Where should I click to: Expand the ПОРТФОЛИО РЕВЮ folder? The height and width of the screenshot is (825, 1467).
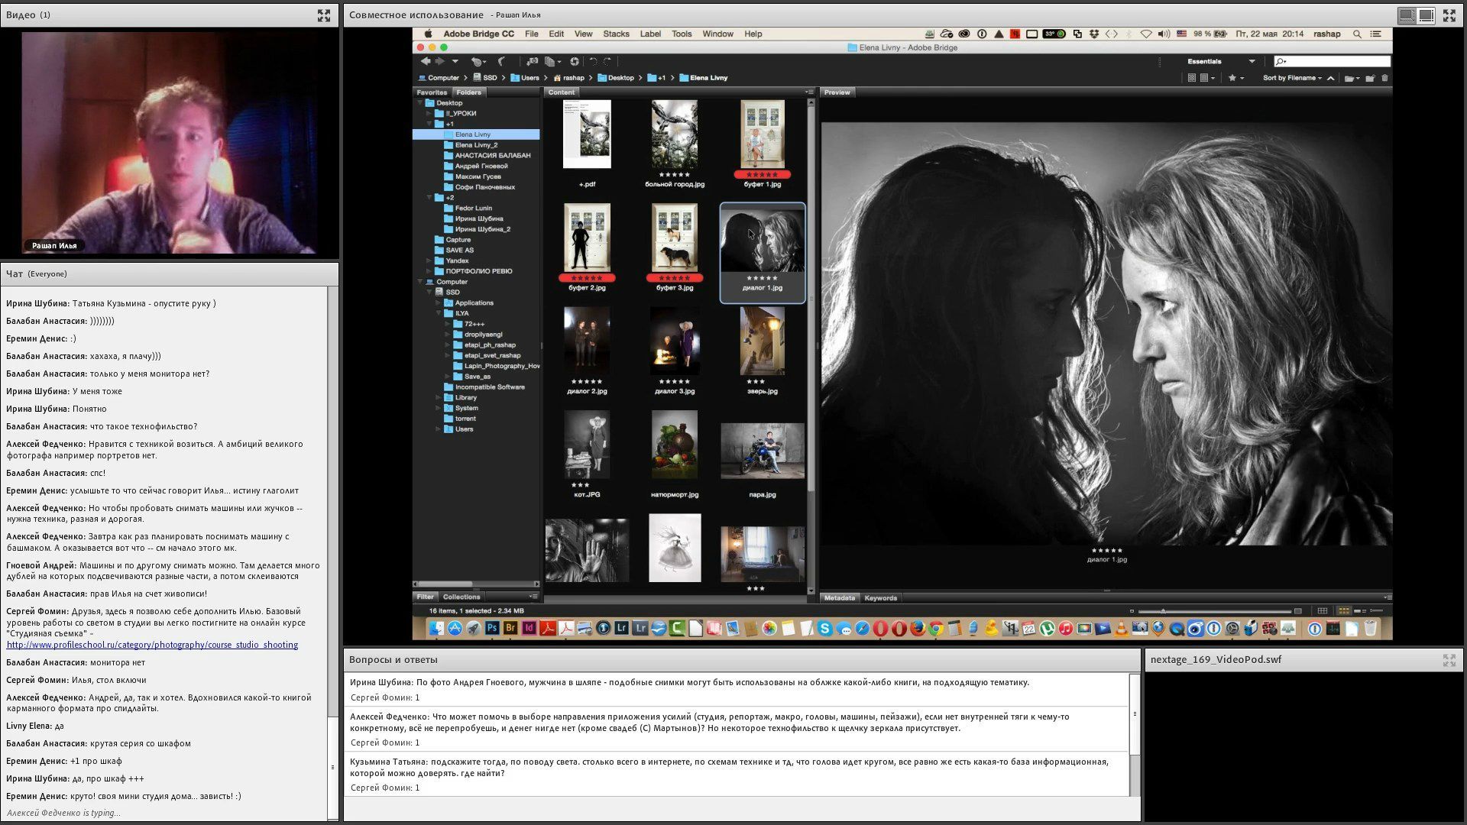[429, 271]
